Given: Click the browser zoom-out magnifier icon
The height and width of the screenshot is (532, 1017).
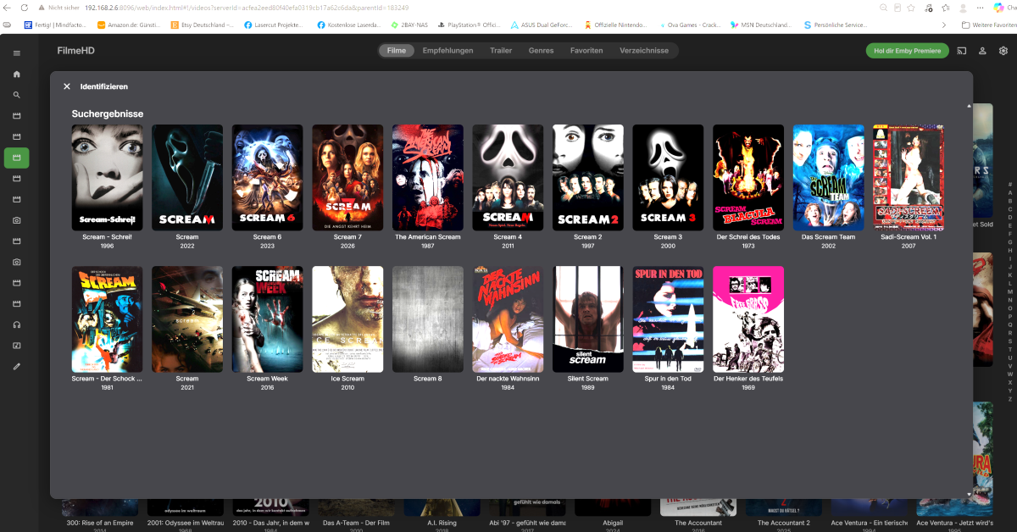Looking at the screenshot, I should point(884,7).
